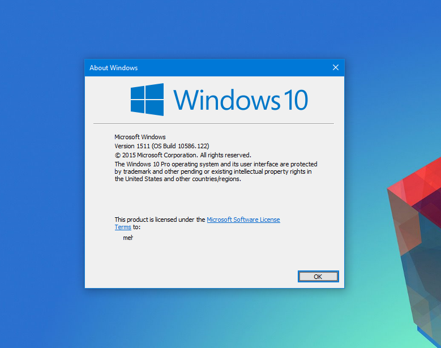
Task: Click the licensed user name below Terms
Action: click(x=128, y=238)
